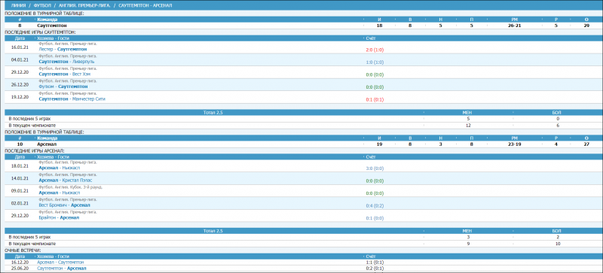
Task: Click the 29 points cell
Action: point(586,26)
